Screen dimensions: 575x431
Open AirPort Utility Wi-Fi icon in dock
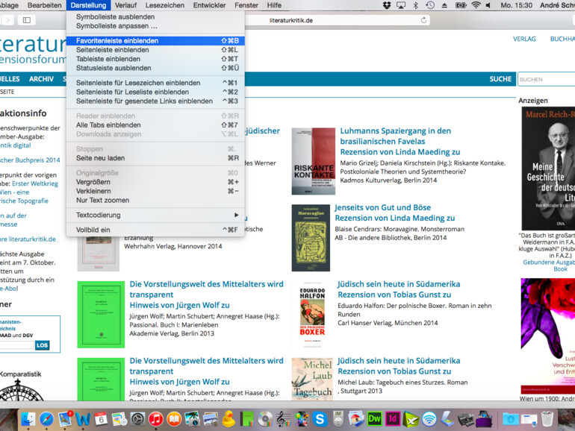(429, 419)
